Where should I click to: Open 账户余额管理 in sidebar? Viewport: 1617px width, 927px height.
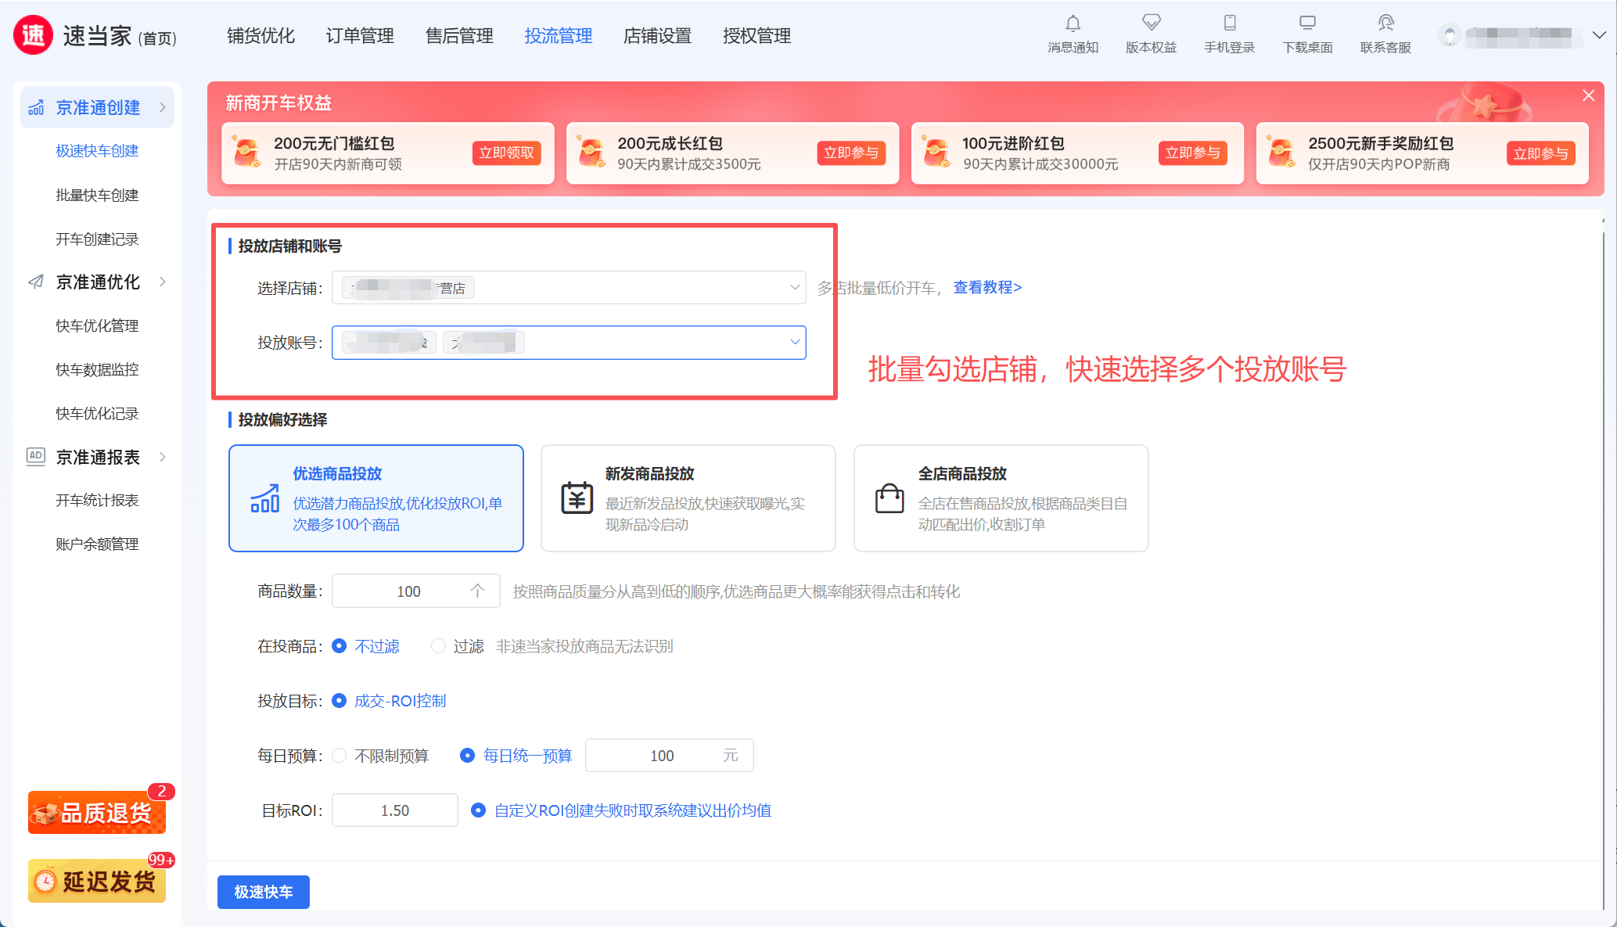coord(97,544)
